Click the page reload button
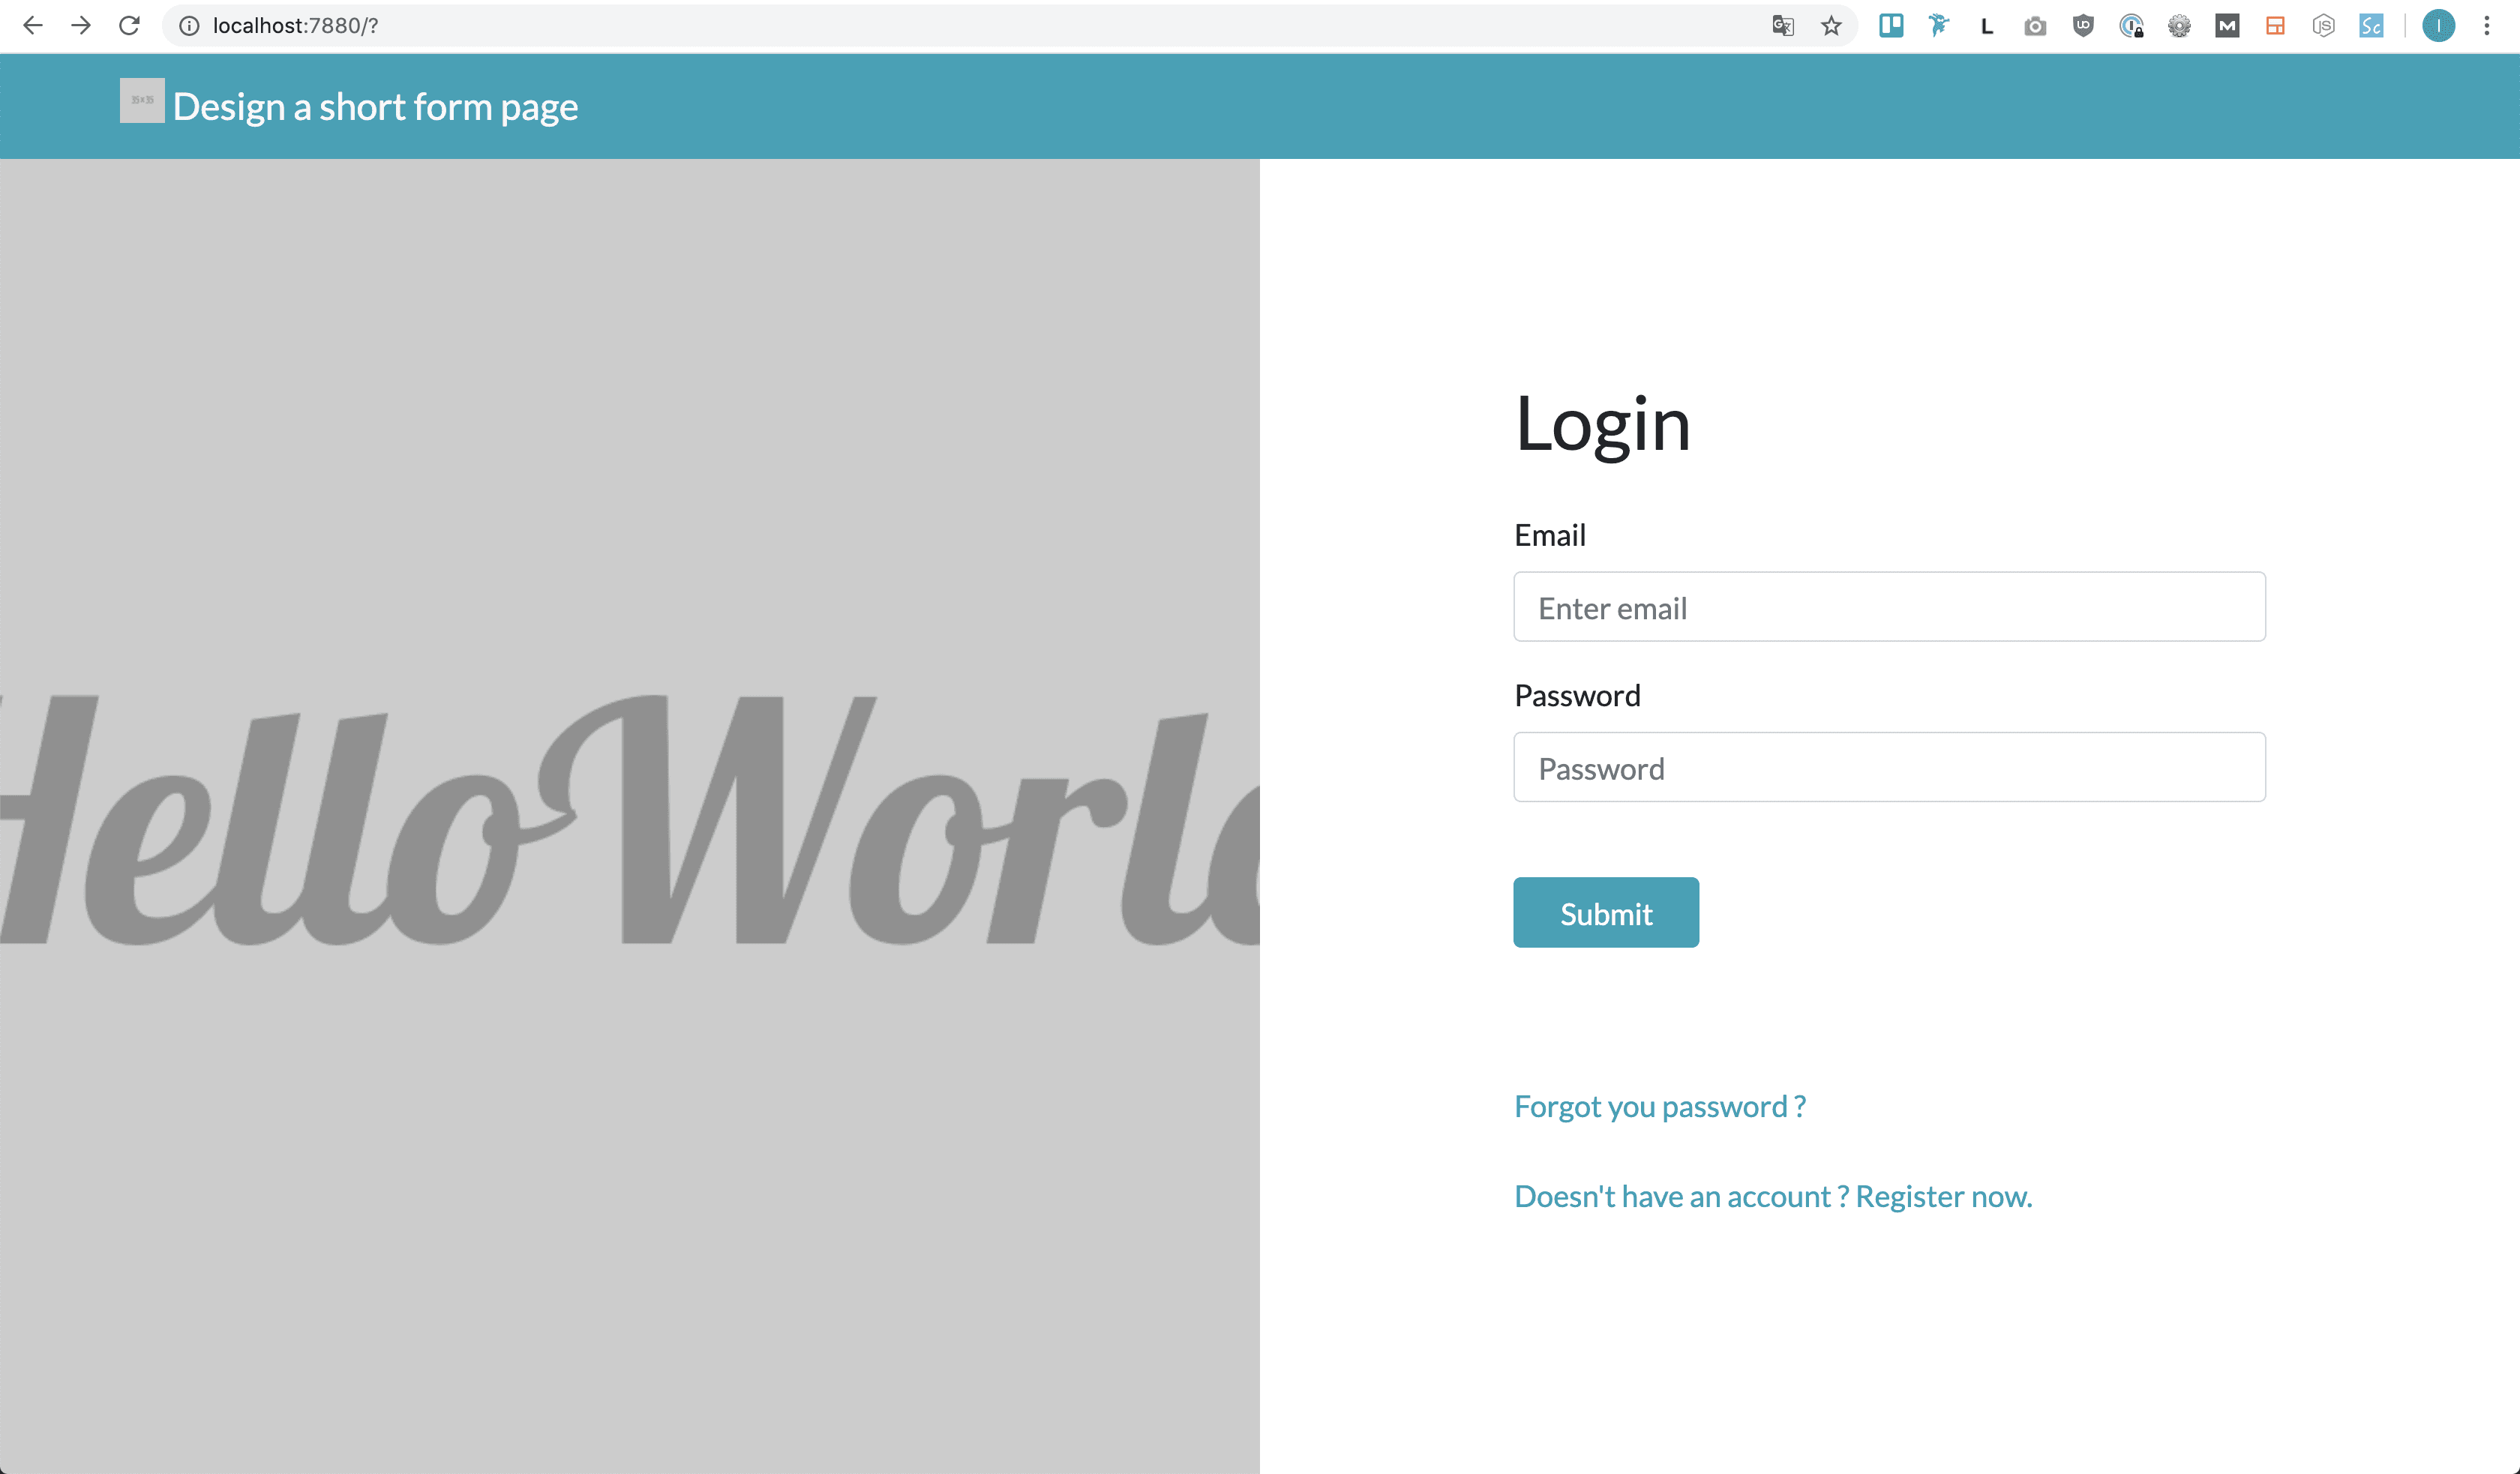This screenshot has width=2520, height=1474. (x=128, y=26)
